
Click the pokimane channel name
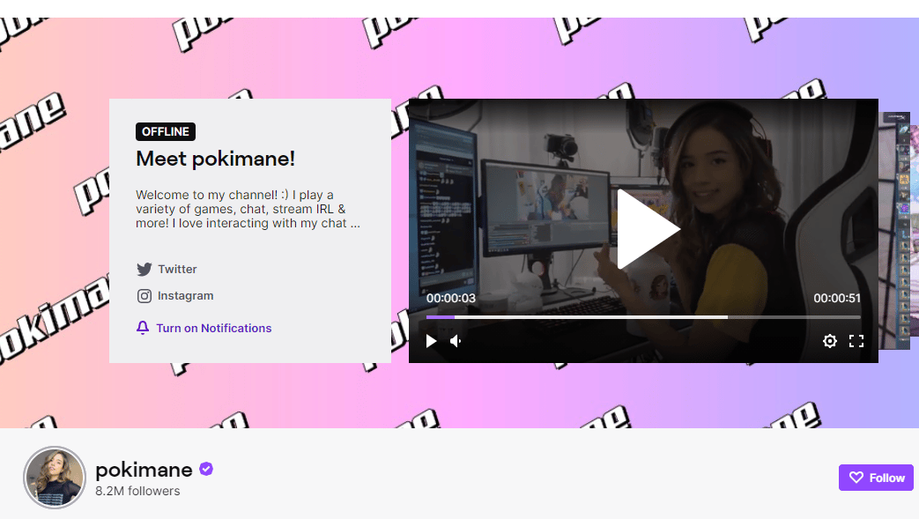click(144, 470)
